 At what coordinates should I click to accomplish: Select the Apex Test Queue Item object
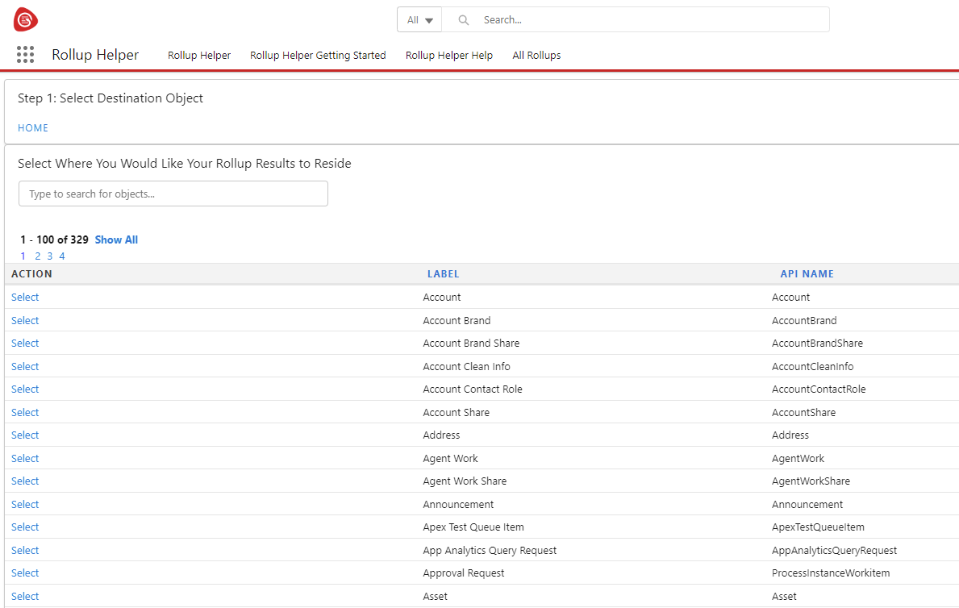[25, 527]
